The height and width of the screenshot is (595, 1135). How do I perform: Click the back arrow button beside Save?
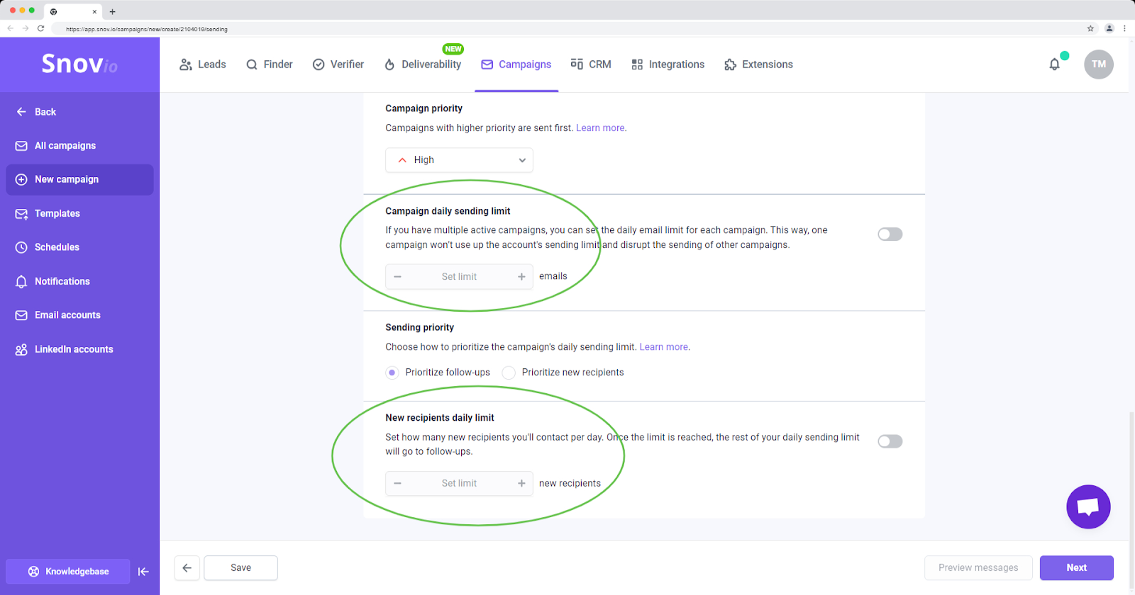pos(187,568)
